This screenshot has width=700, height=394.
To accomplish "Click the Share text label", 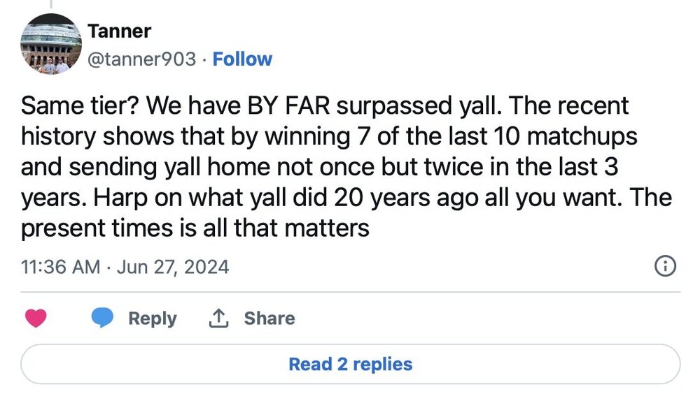I will coord(269,319).
